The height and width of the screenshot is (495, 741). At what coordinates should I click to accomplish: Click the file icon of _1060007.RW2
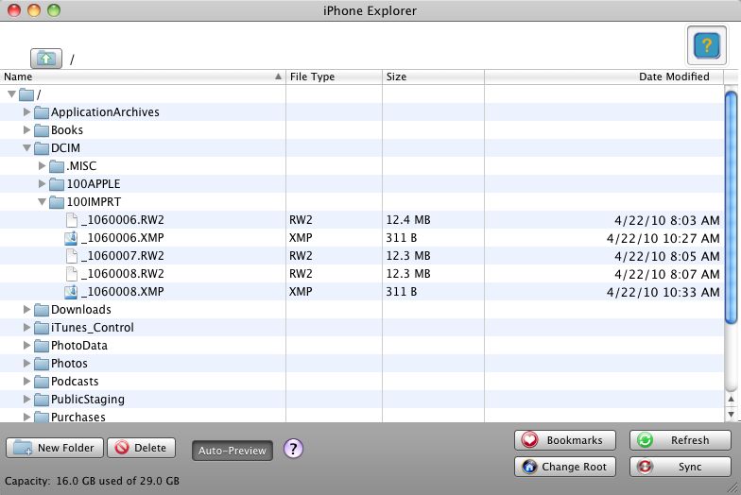click(x=72, y=256)
